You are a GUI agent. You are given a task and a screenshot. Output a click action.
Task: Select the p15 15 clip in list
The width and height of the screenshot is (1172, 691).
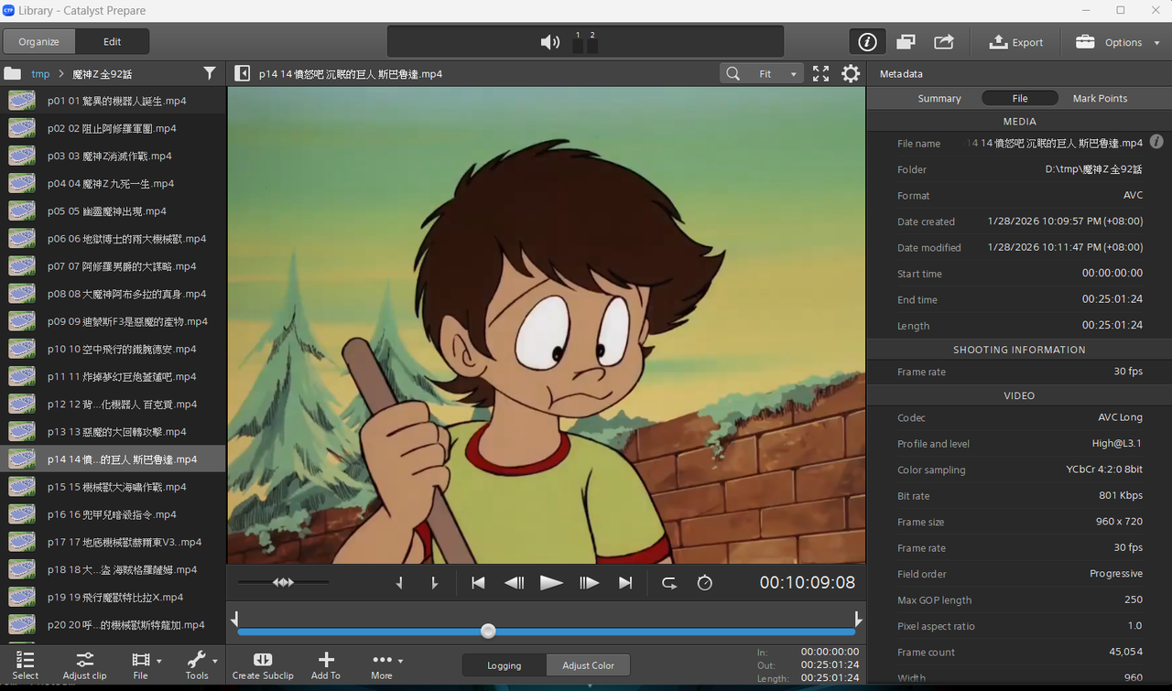(x=113, y=487)
